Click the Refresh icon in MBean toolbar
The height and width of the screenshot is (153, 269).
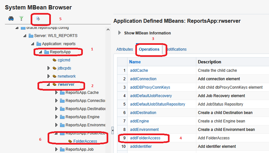(x=38, y=19)
